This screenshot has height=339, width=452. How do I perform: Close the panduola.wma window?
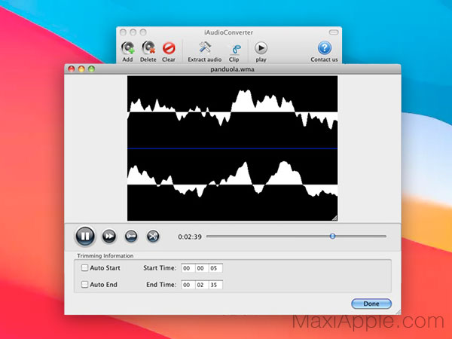click(x=72, y=69)
